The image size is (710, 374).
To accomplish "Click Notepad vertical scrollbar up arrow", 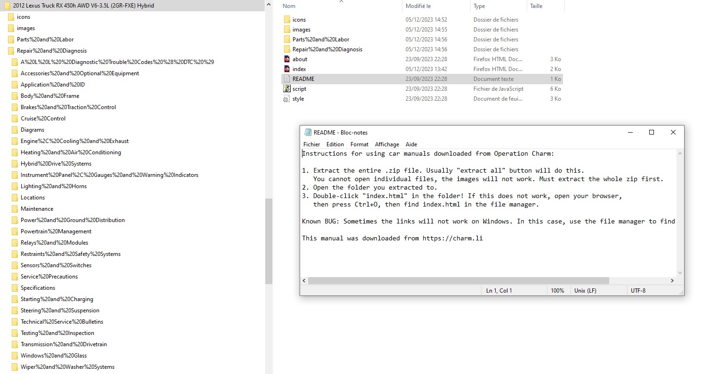I will [x=680, y=153].
